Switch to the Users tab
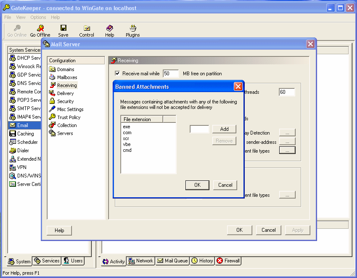This screenshot has width=357, height=278. pyautogui.click(x=73, y=261)
